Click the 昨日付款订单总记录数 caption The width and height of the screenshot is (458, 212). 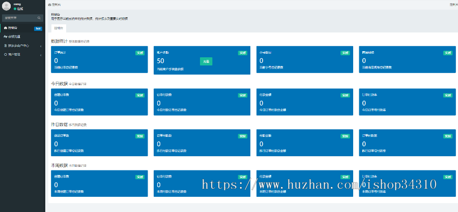[x=172, y=151]
